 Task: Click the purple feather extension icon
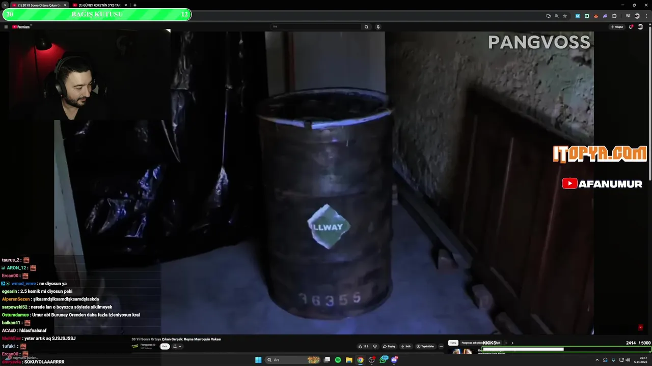pos(605,16)
